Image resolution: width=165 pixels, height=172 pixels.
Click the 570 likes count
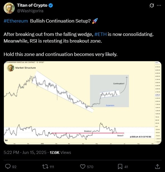[x=90, y=167]
